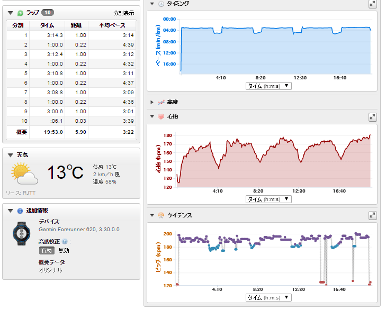Sort by 距離 column header
Image resolution: width=386 pixels, height=310 pixels.
click(x=76, y=25)
